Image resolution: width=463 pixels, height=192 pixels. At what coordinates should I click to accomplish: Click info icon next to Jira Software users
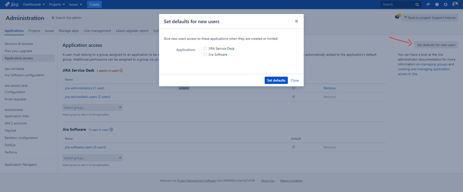111,130
